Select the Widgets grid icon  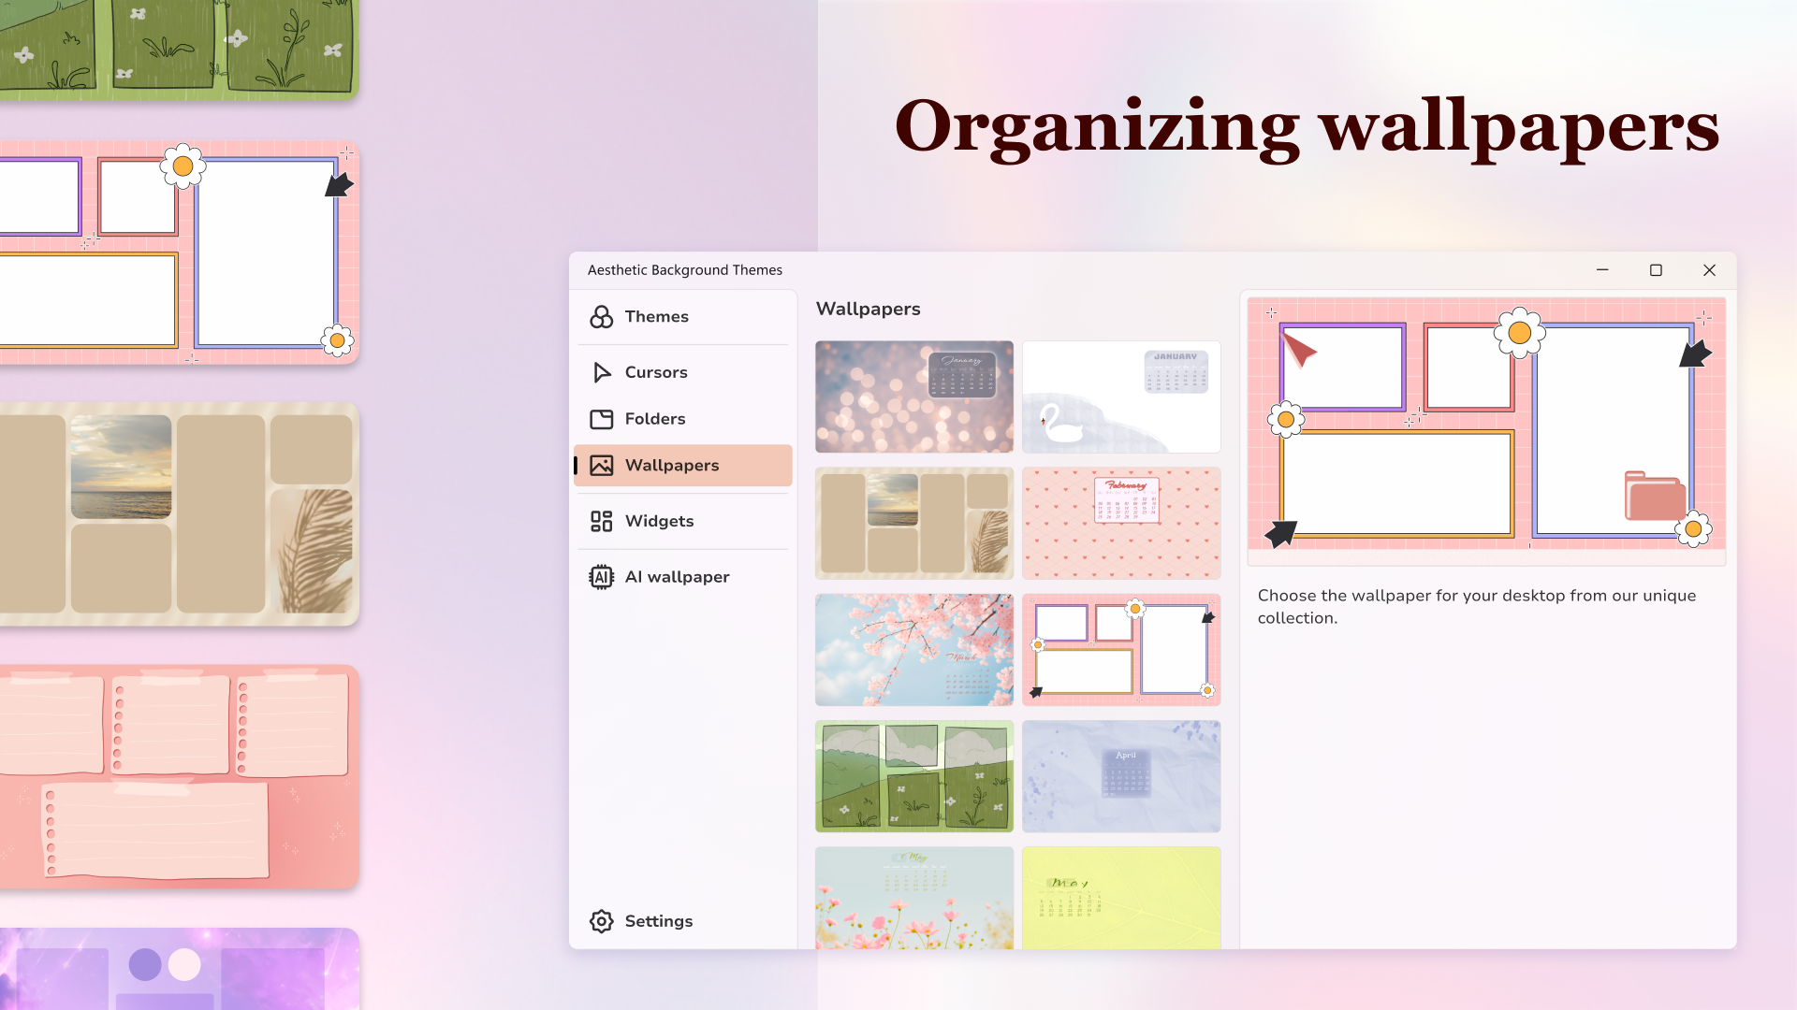[601, 521]
